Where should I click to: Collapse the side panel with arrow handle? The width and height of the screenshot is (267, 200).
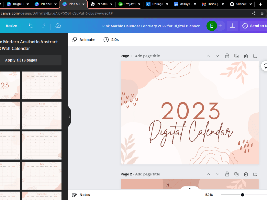coord(69,117)
